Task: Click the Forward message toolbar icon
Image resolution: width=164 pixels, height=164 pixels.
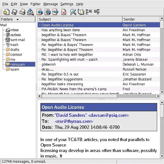Action: click(55, 12)
